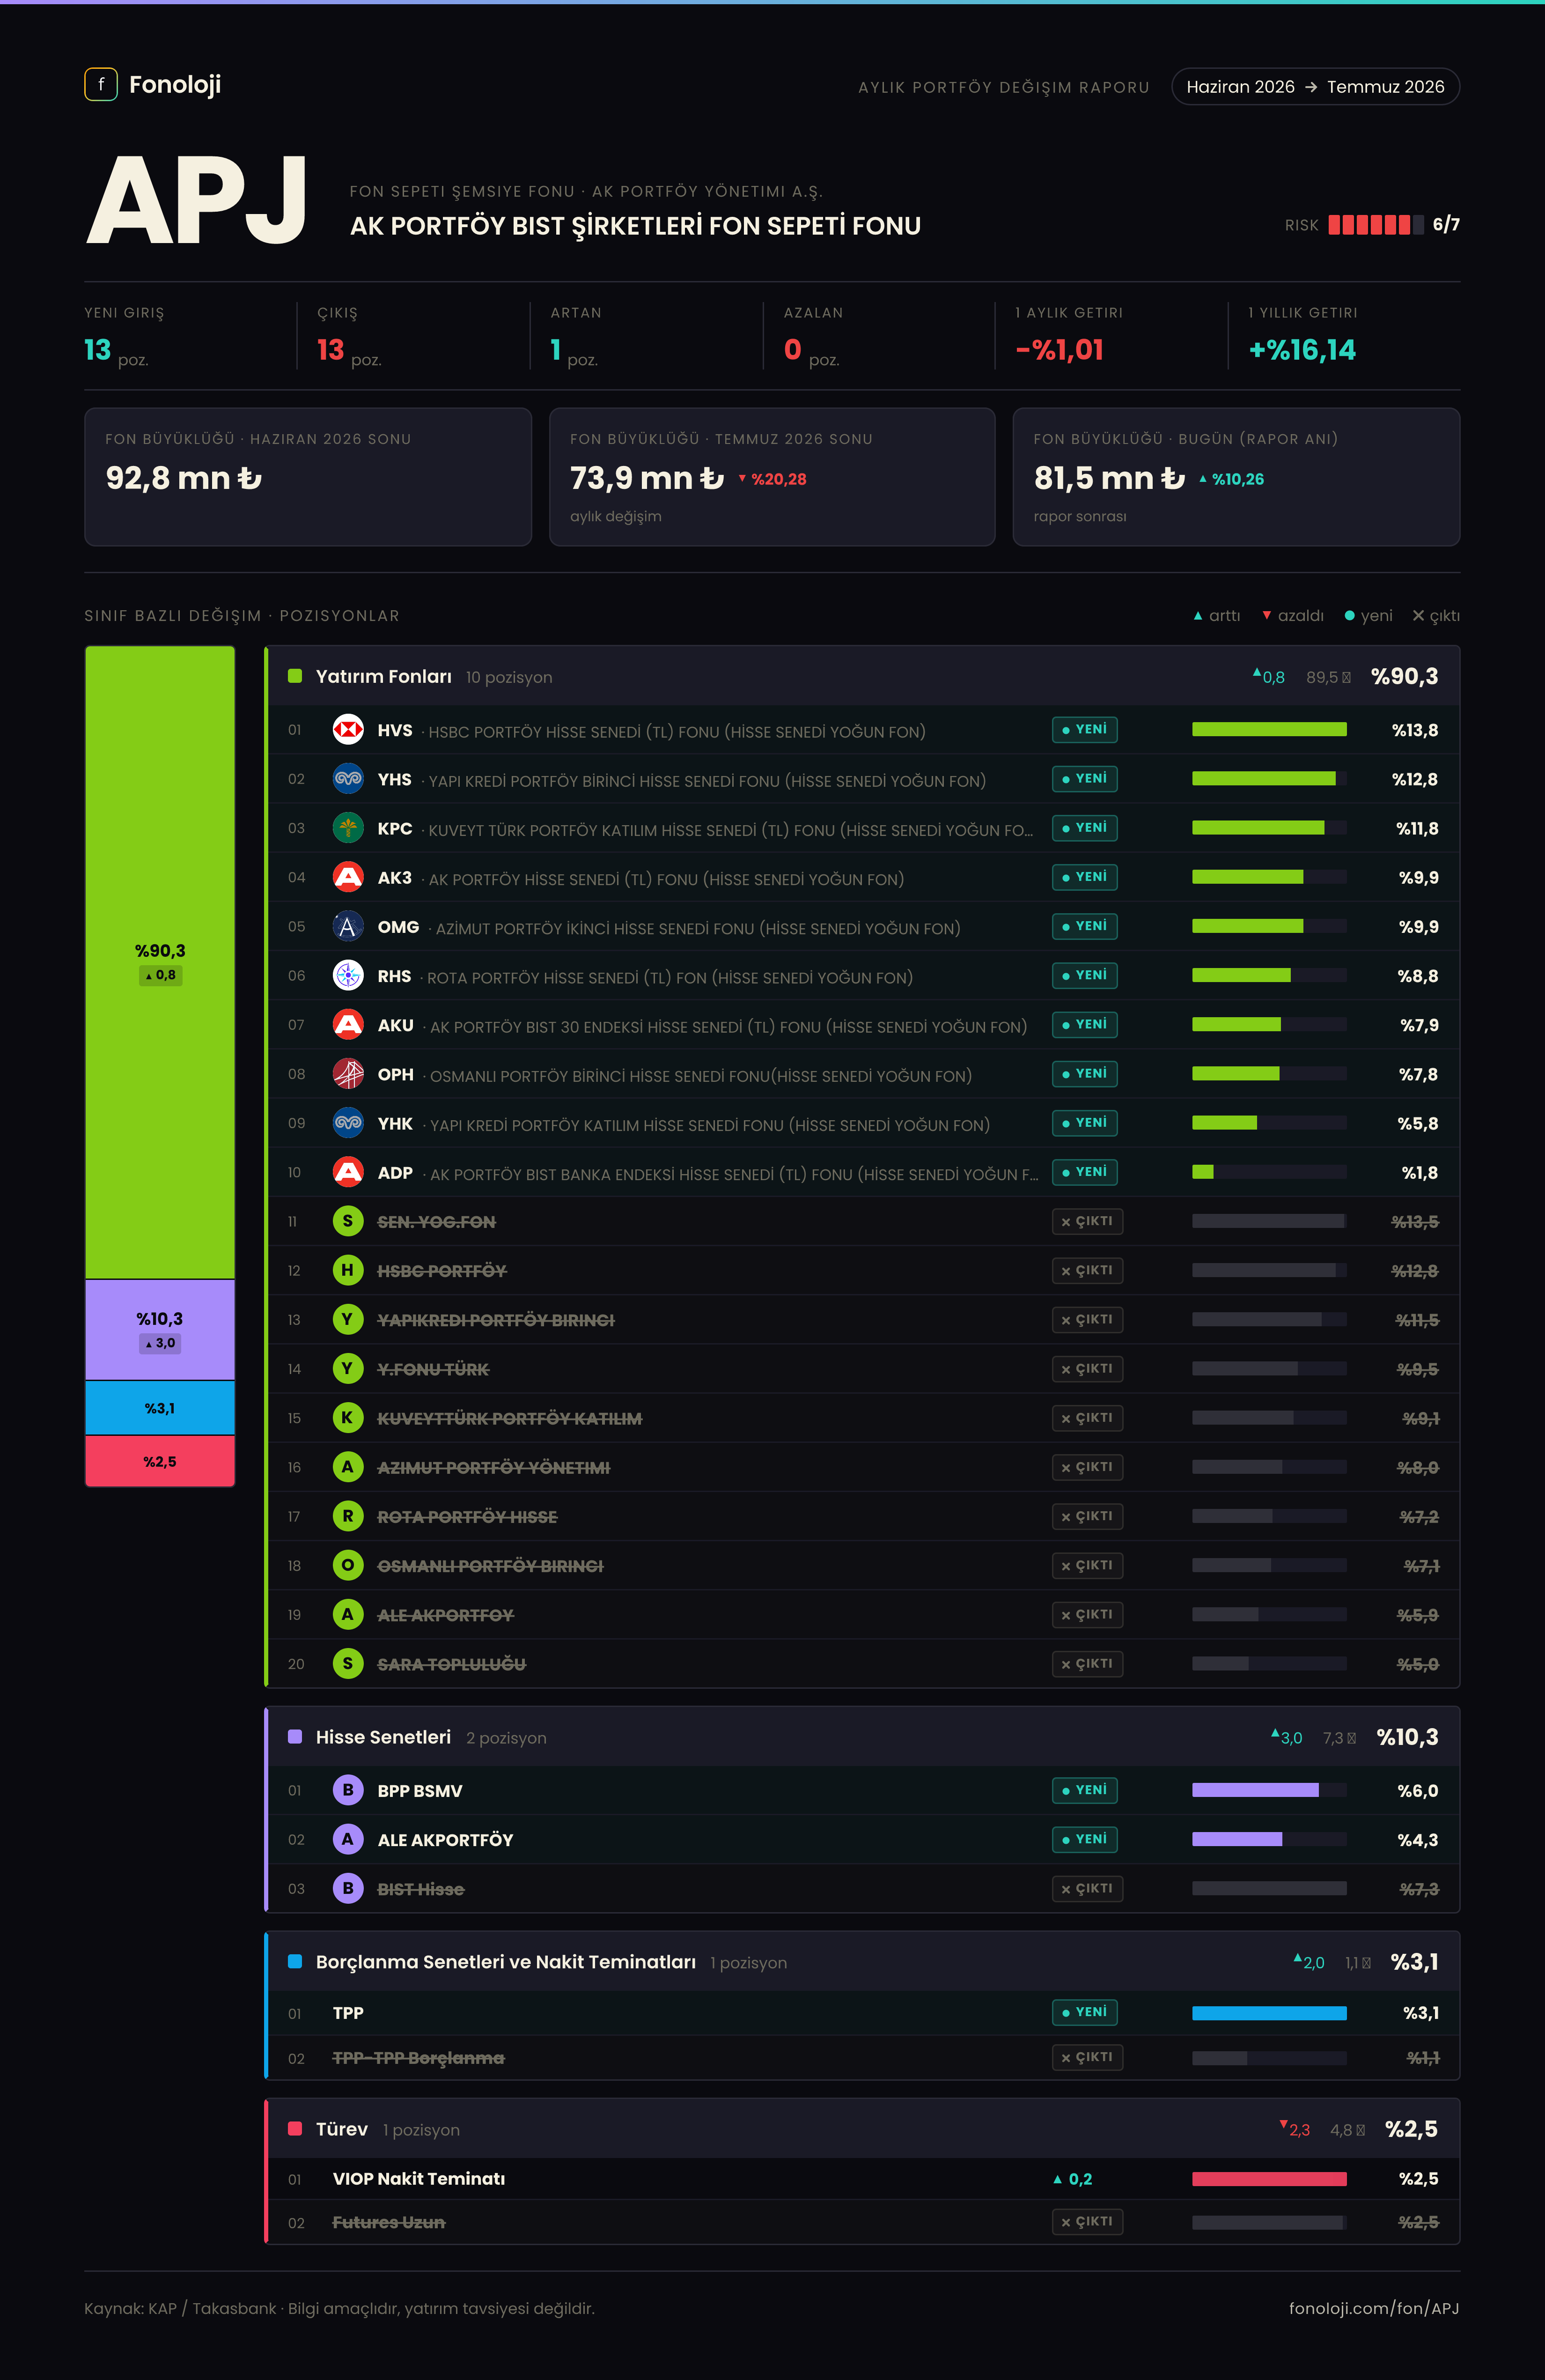Select the blue %3,1 stacked bar segment
This screenshot has width=1545, height=2380.
pyautogui.click(x=160, y=1408)
